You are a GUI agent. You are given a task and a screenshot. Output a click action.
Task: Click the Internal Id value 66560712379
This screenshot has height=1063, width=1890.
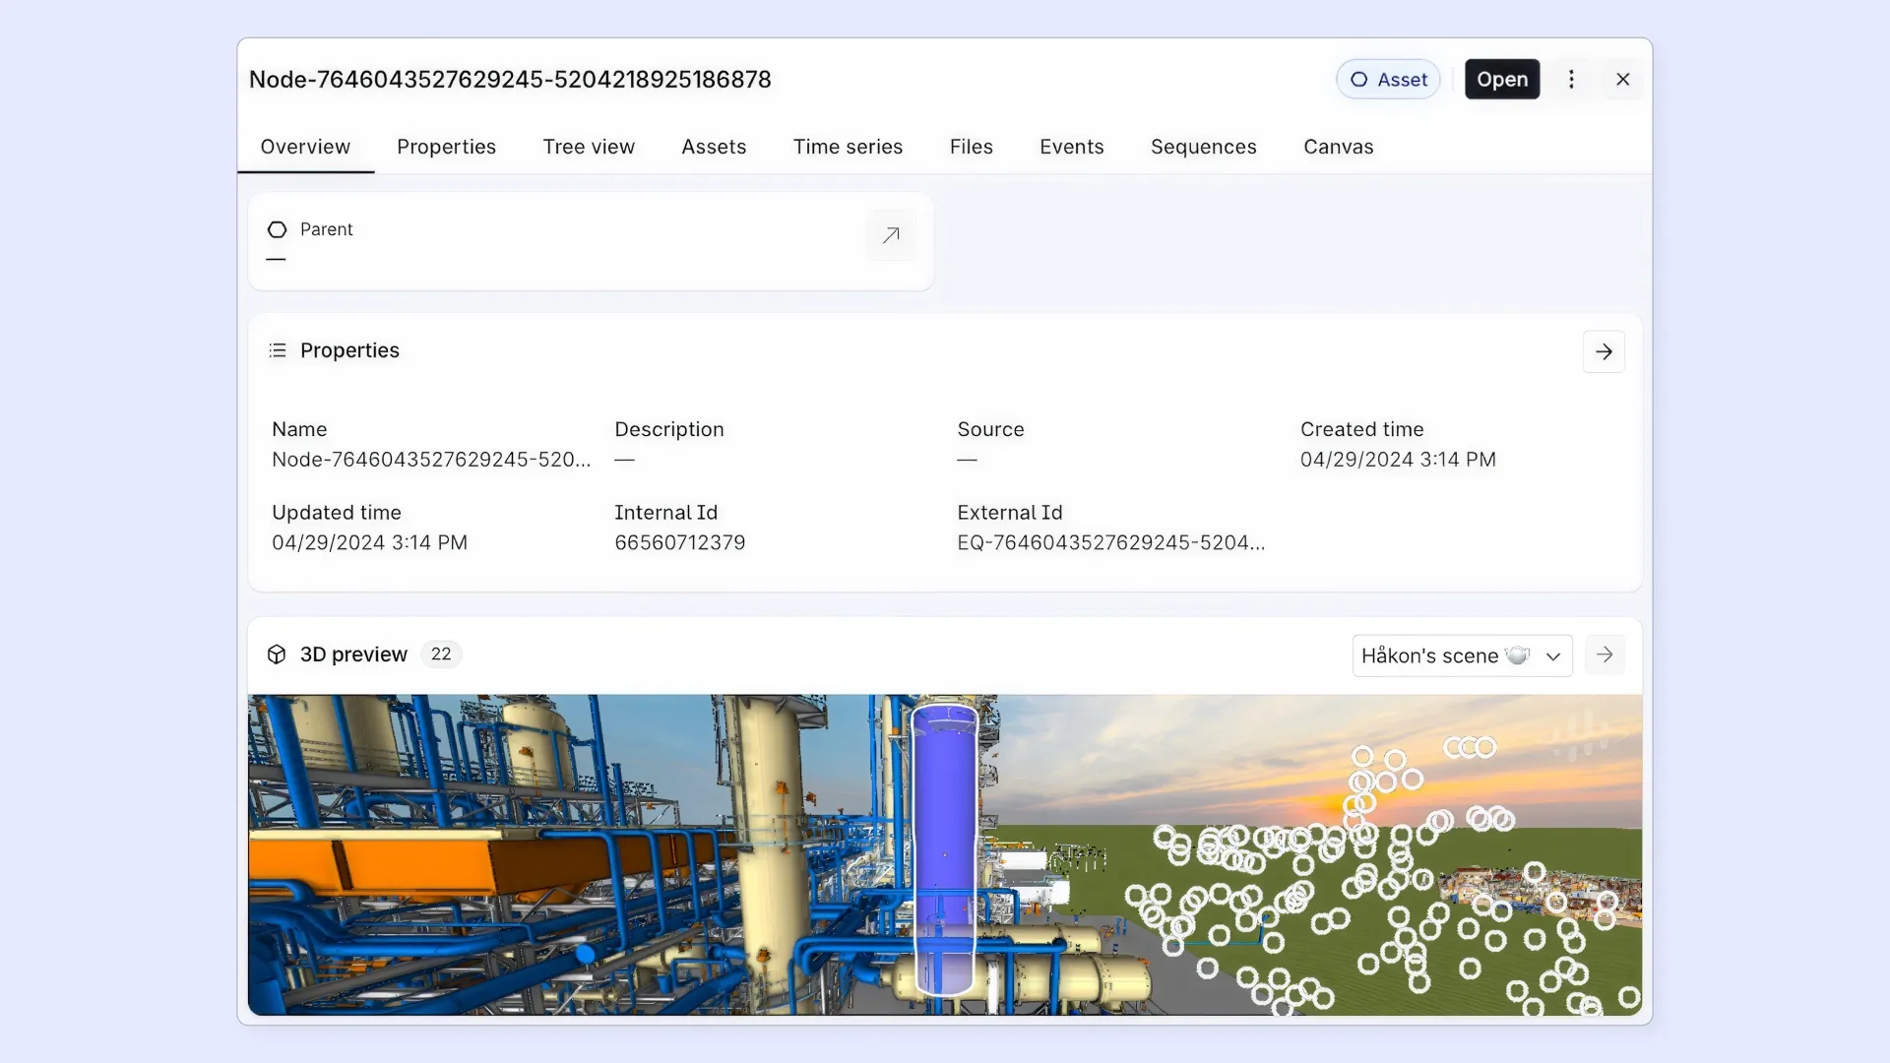click(679, 543)
